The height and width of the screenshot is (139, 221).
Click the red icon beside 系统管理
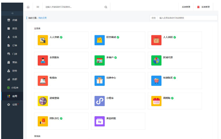(x=198, y=7)
